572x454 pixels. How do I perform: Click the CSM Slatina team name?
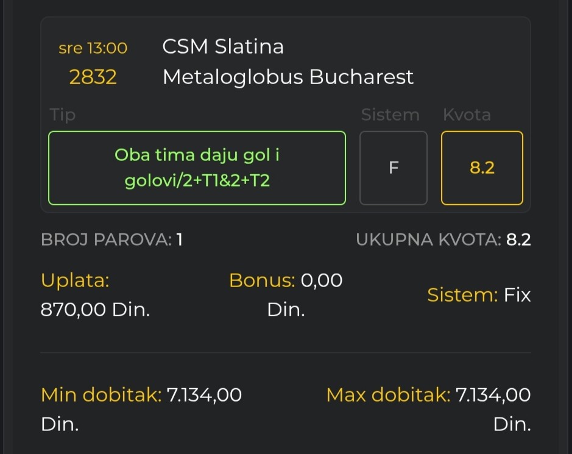[x=223, y=47]
